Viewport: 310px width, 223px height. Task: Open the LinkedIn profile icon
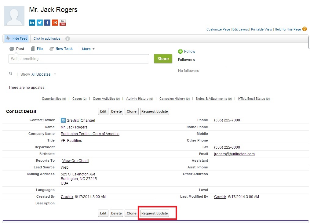pyautogui.click(x=32, y=23)
